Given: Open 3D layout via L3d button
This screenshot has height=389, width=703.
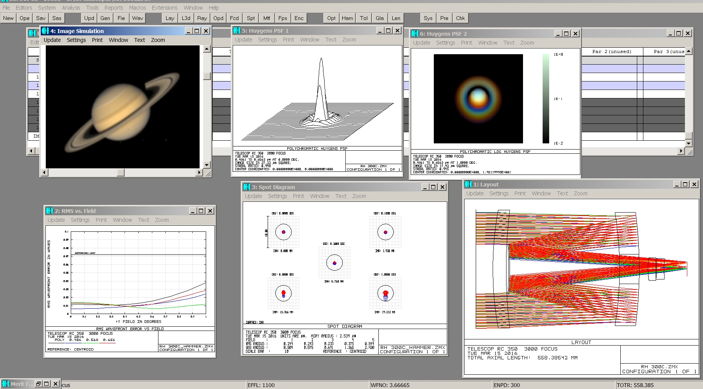Looking at the screenshot, I should click(186, 18).
